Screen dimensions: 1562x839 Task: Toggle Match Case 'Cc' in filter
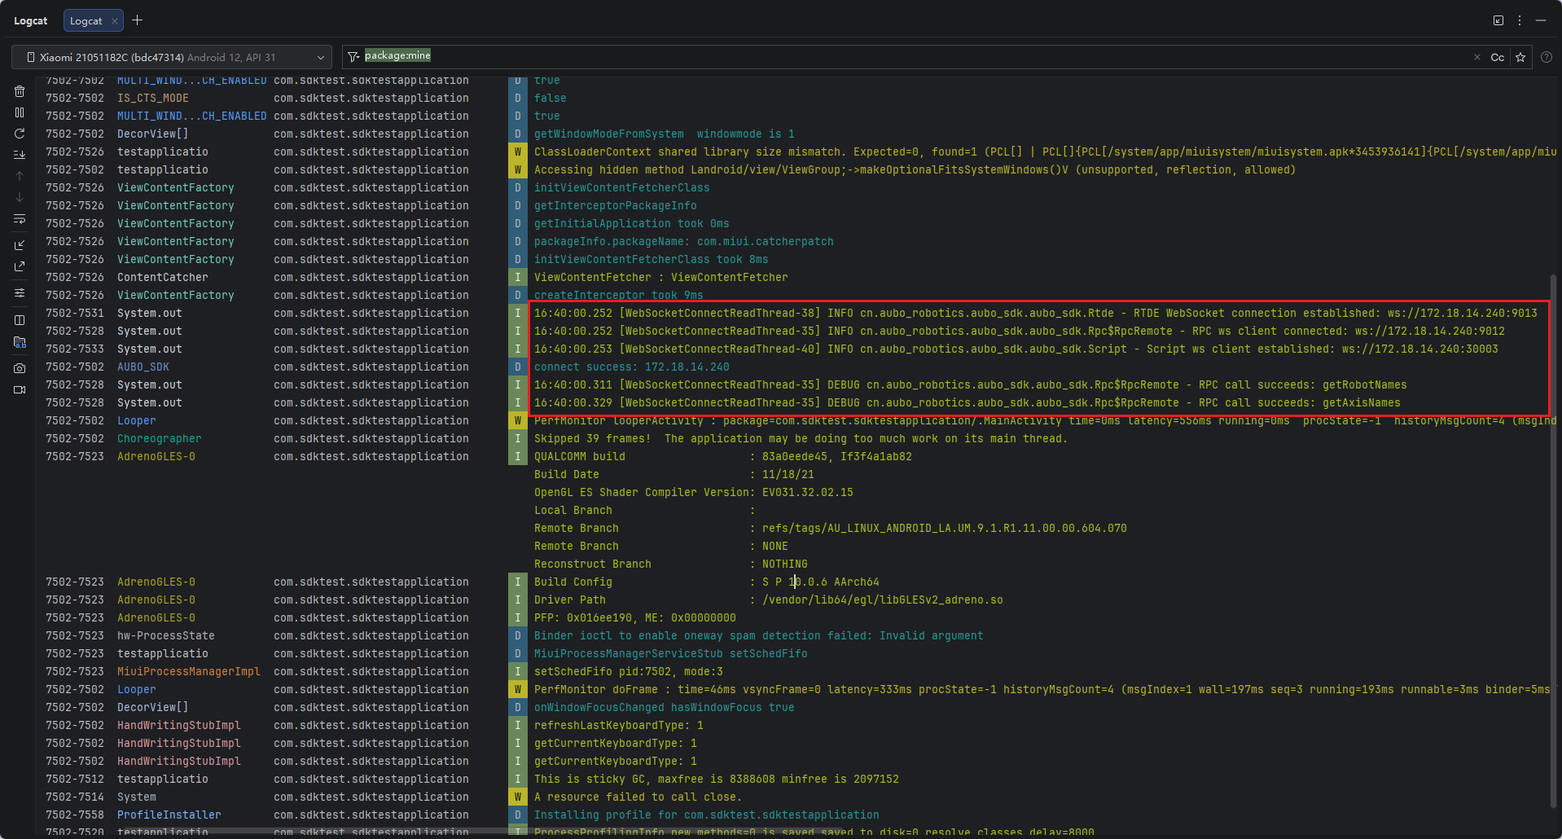(x=1497, y=57)
